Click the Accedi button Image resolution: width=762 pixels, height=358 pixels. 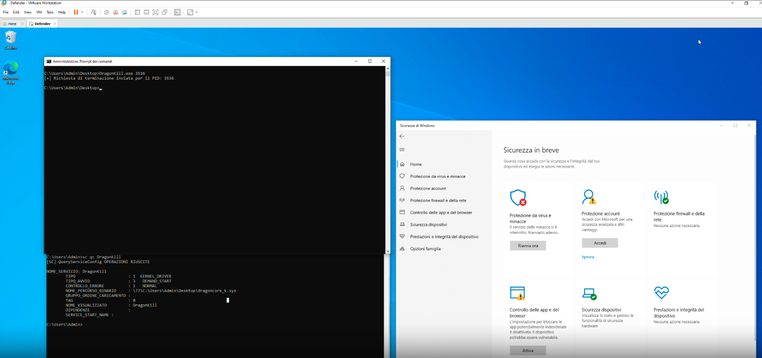[600, 243]
